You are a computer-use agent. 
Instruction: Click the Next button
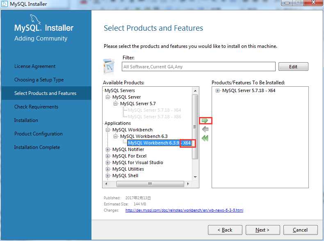pos(262,230)
